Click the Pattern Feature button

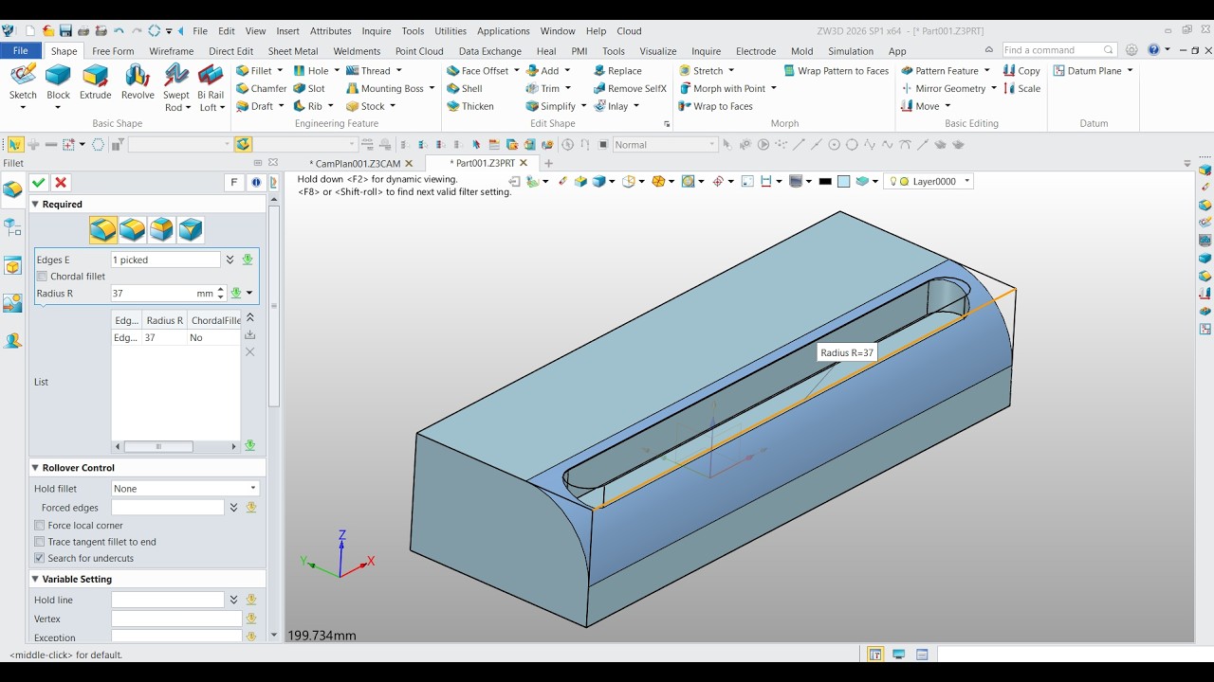[939, 70]
